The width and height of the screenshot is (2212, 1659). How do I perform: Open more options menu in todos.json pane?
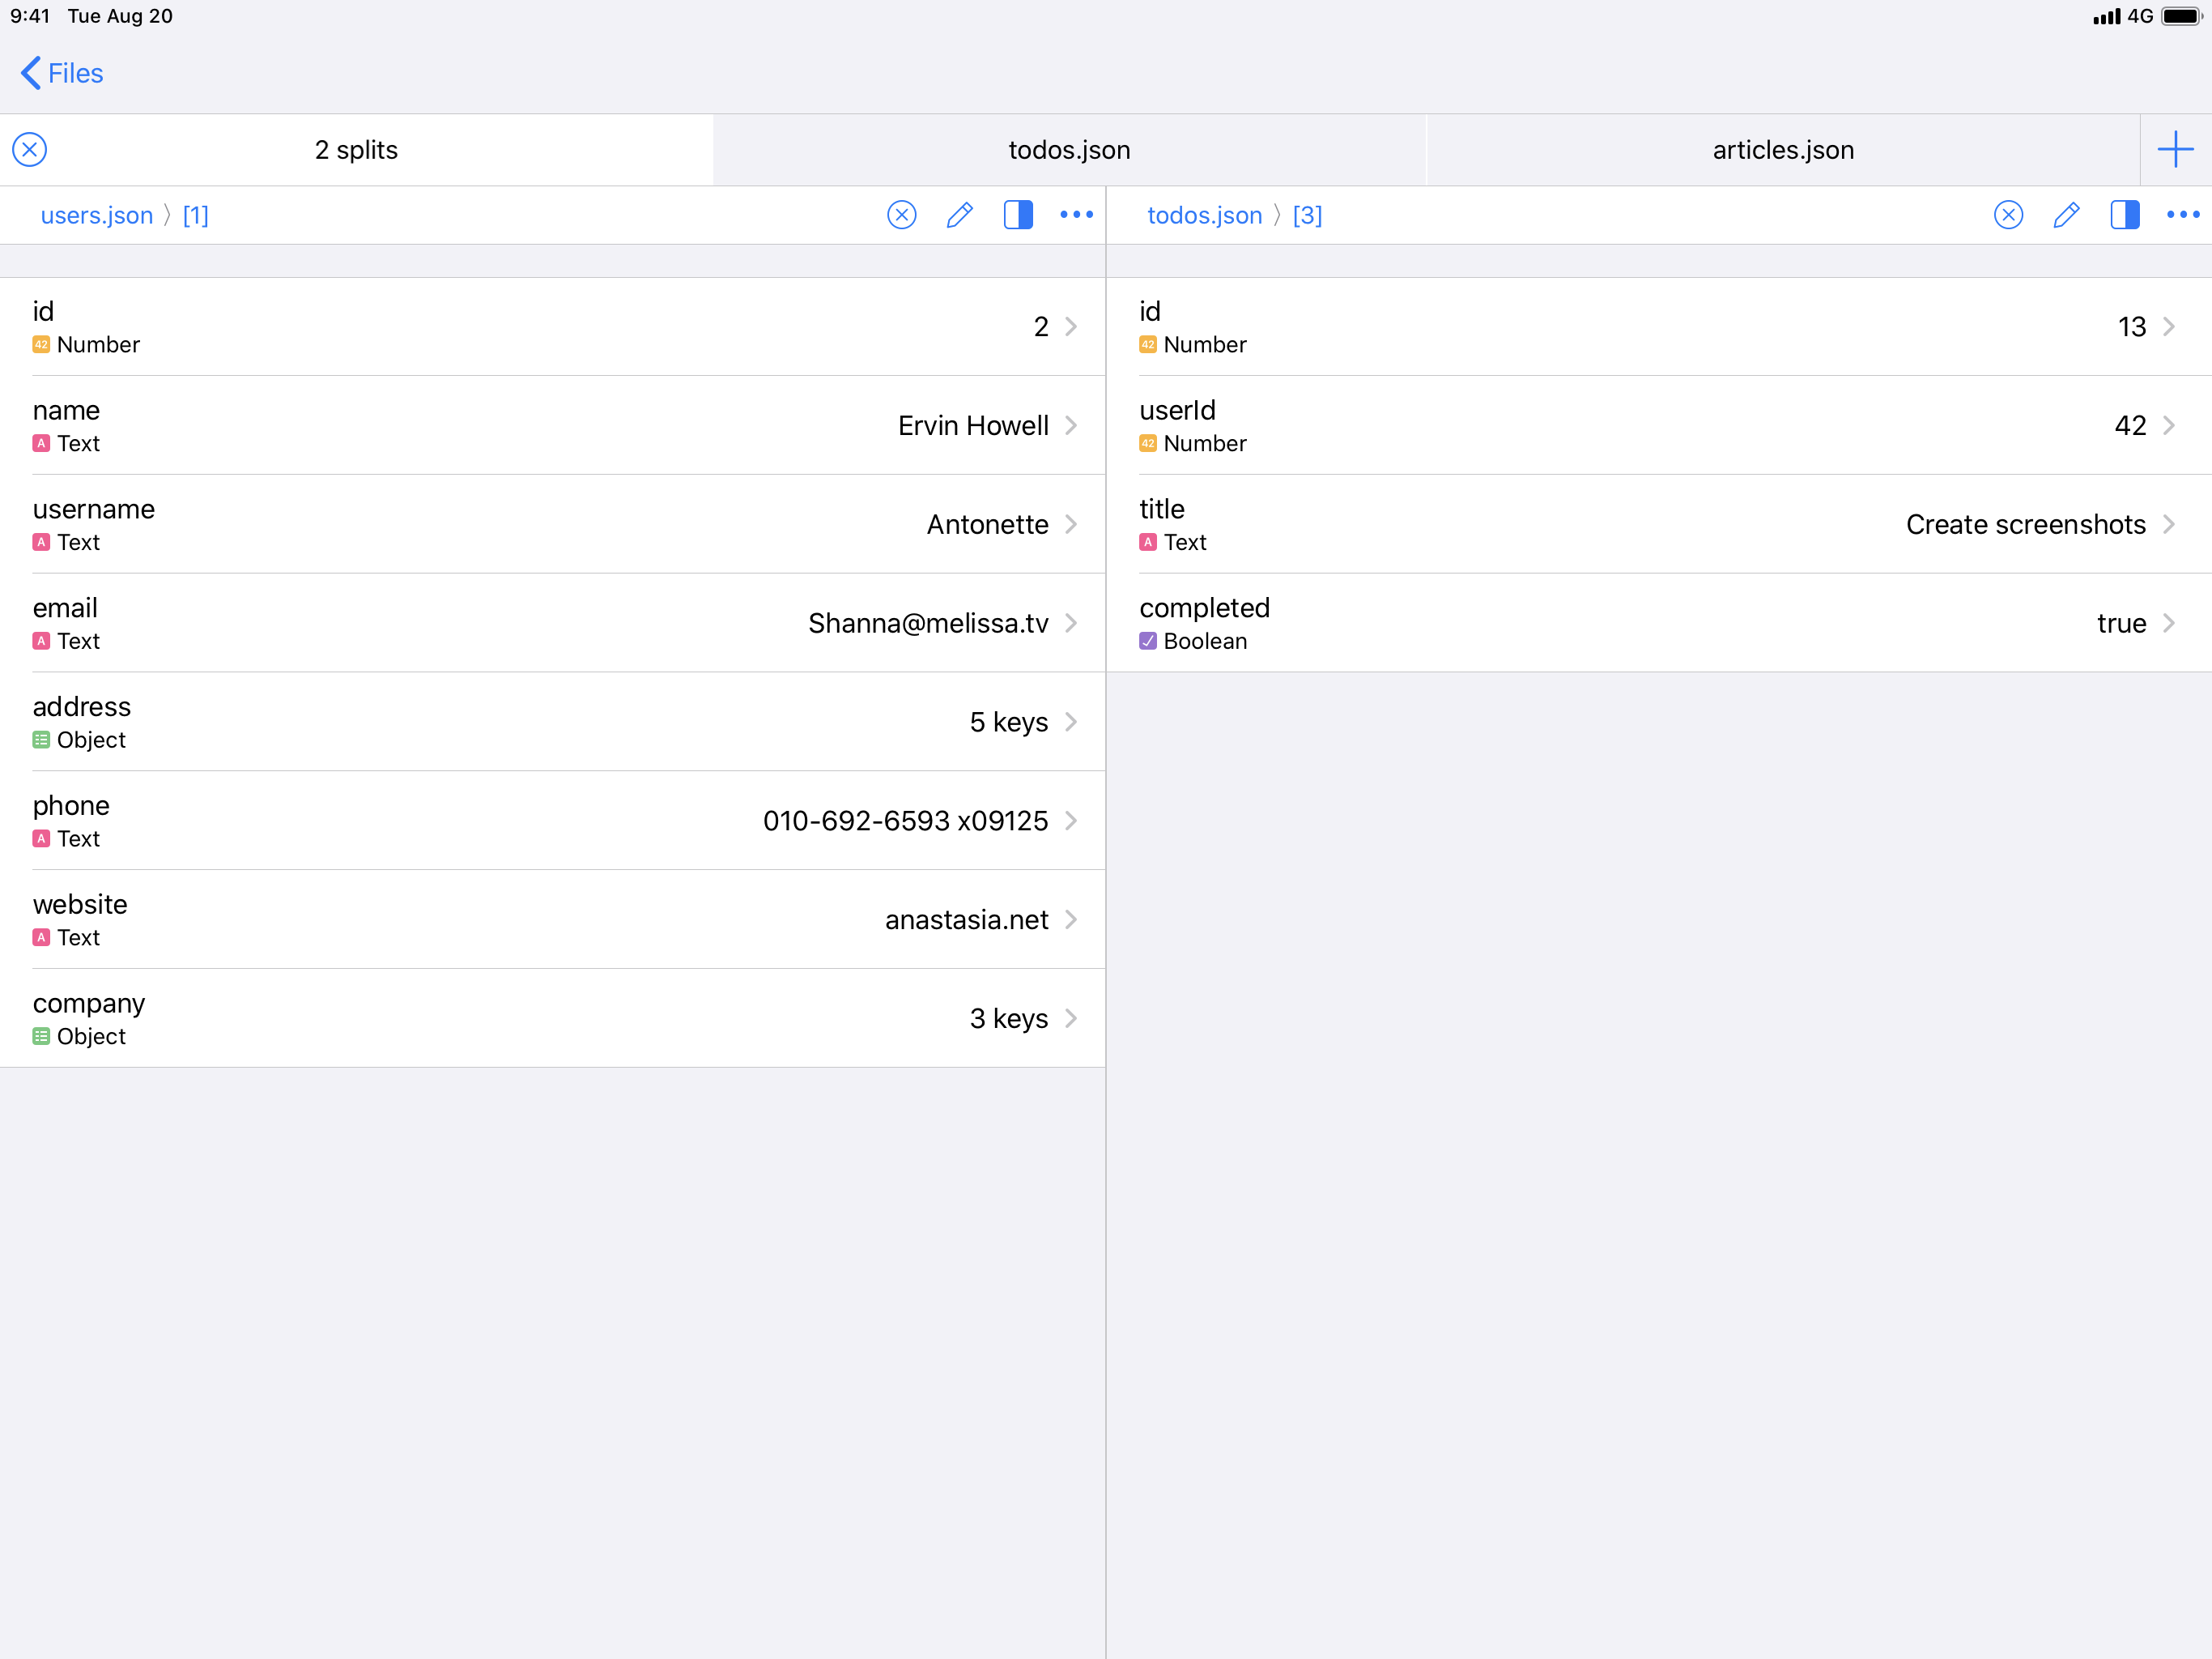tap(2182, 215)
